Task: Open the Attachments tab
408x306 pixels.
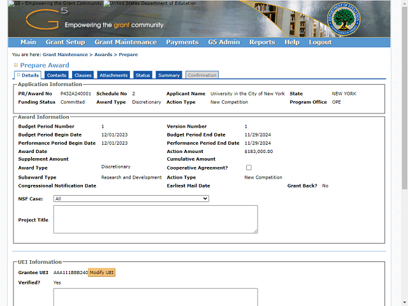Action: (113, 75)
